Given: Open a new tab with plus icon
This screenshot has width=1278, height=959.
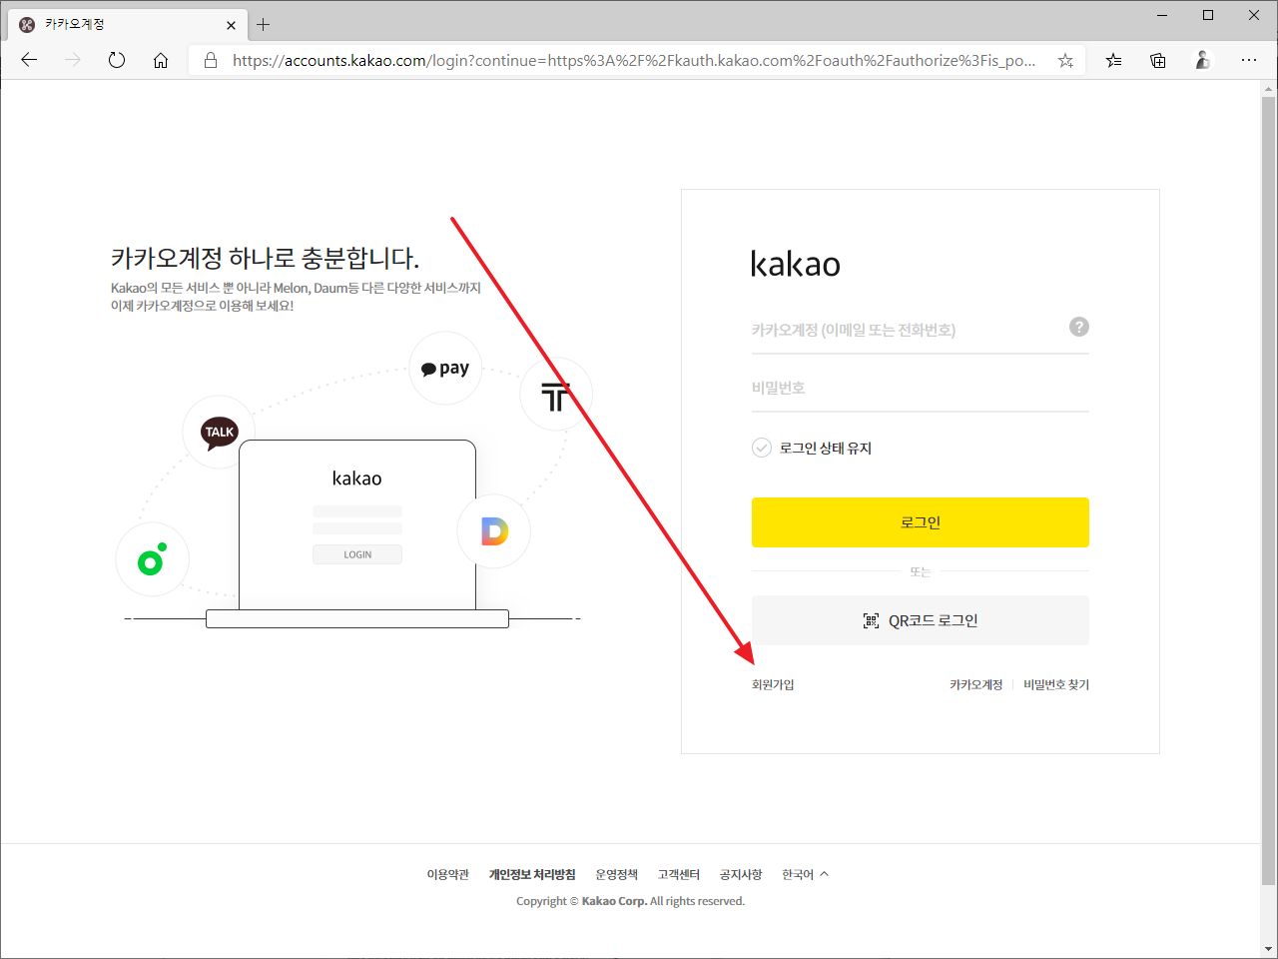Looking at the screenshot, I should [x=264, y=24].
